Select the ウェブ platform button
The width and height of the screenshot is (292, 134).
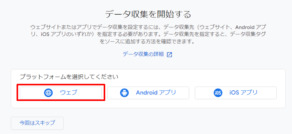[61, 93]
